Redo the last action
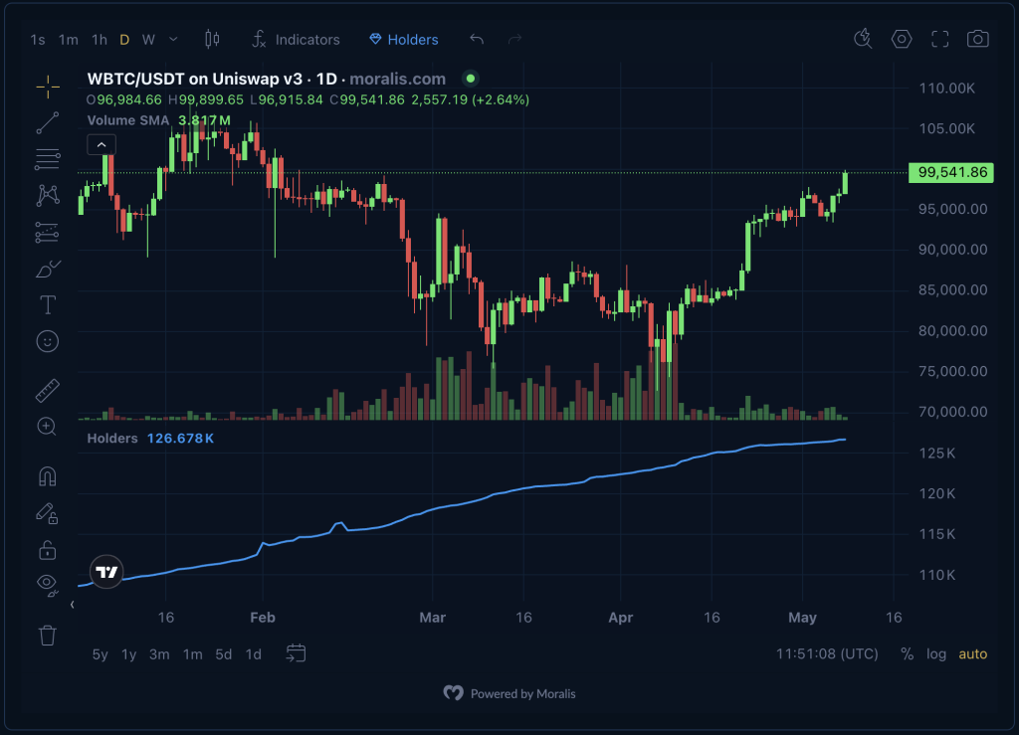 (x=514, y=40)
